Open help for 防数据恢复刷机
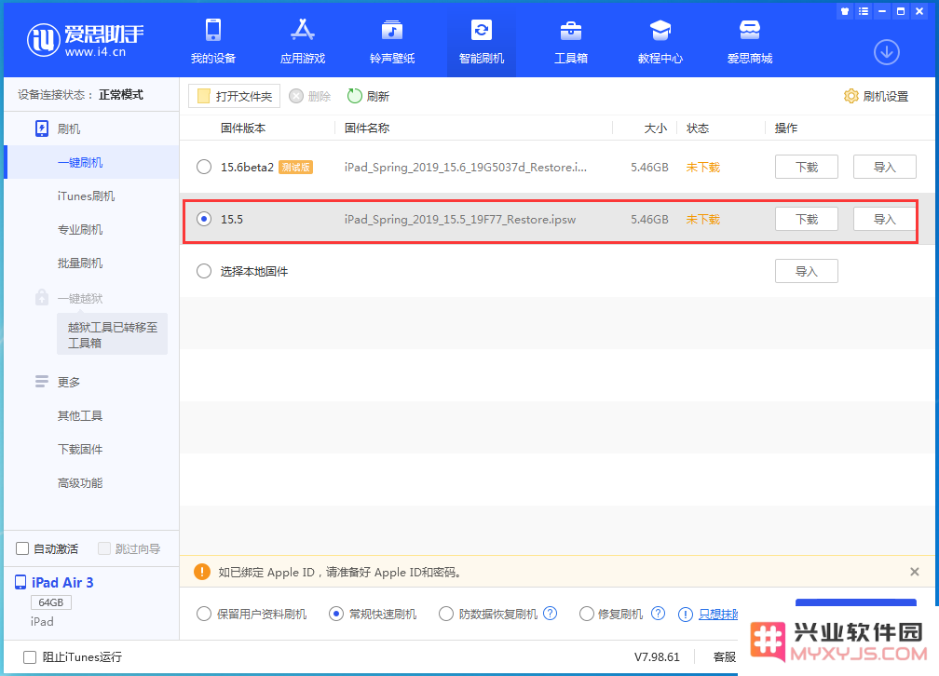The height and width of the screenshot is (676, 939). pos(550,614)
